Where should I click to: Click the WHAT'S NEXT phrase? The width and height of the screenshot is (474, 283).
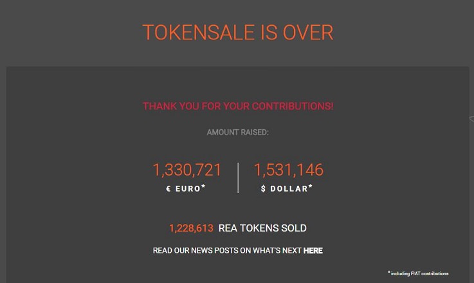(x=277, y=251)
